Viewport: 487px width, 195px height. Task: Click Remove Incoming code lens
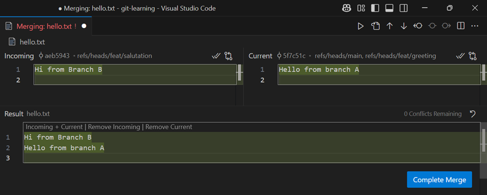click(114, 127)
